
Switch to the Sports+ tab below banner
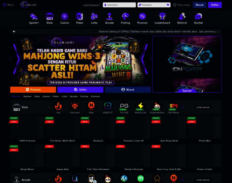click(x=27, y=96)
